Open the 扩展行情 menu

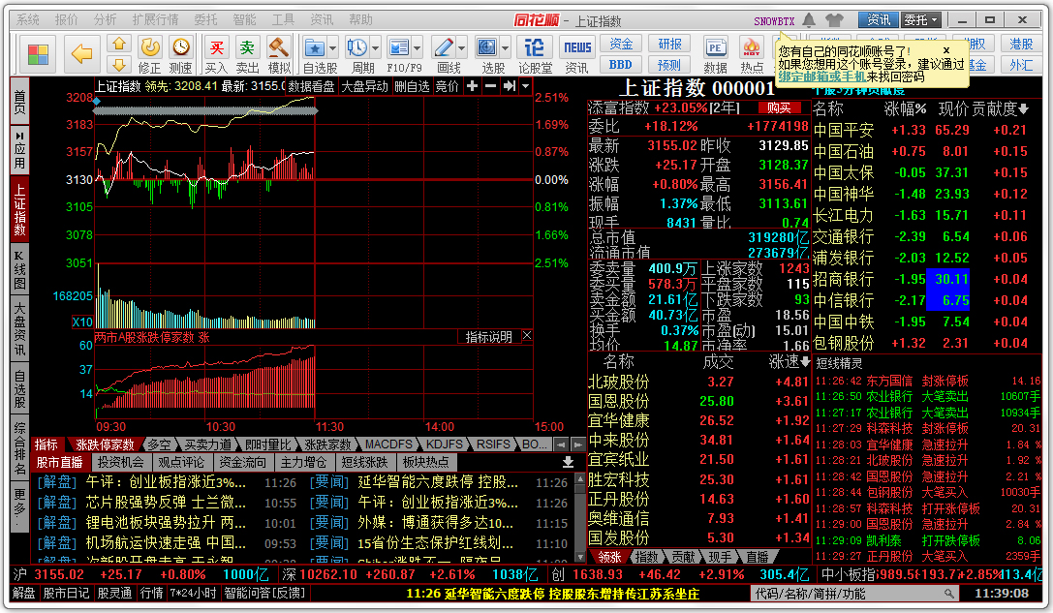pyautogui.click(x=155, y=20)
